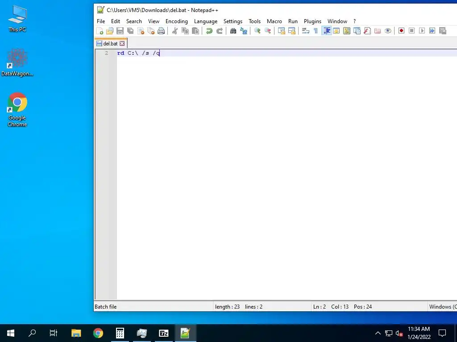The width and height of the screenshot is (457, 342).
Task: Open the Macro menu
Action: (x=274, y=21)
